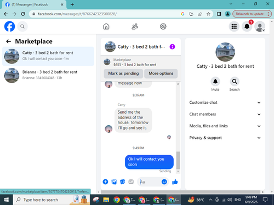Screen dimensions: 274x205
Task: Send a thumbs up like
Action: (175, 182)
